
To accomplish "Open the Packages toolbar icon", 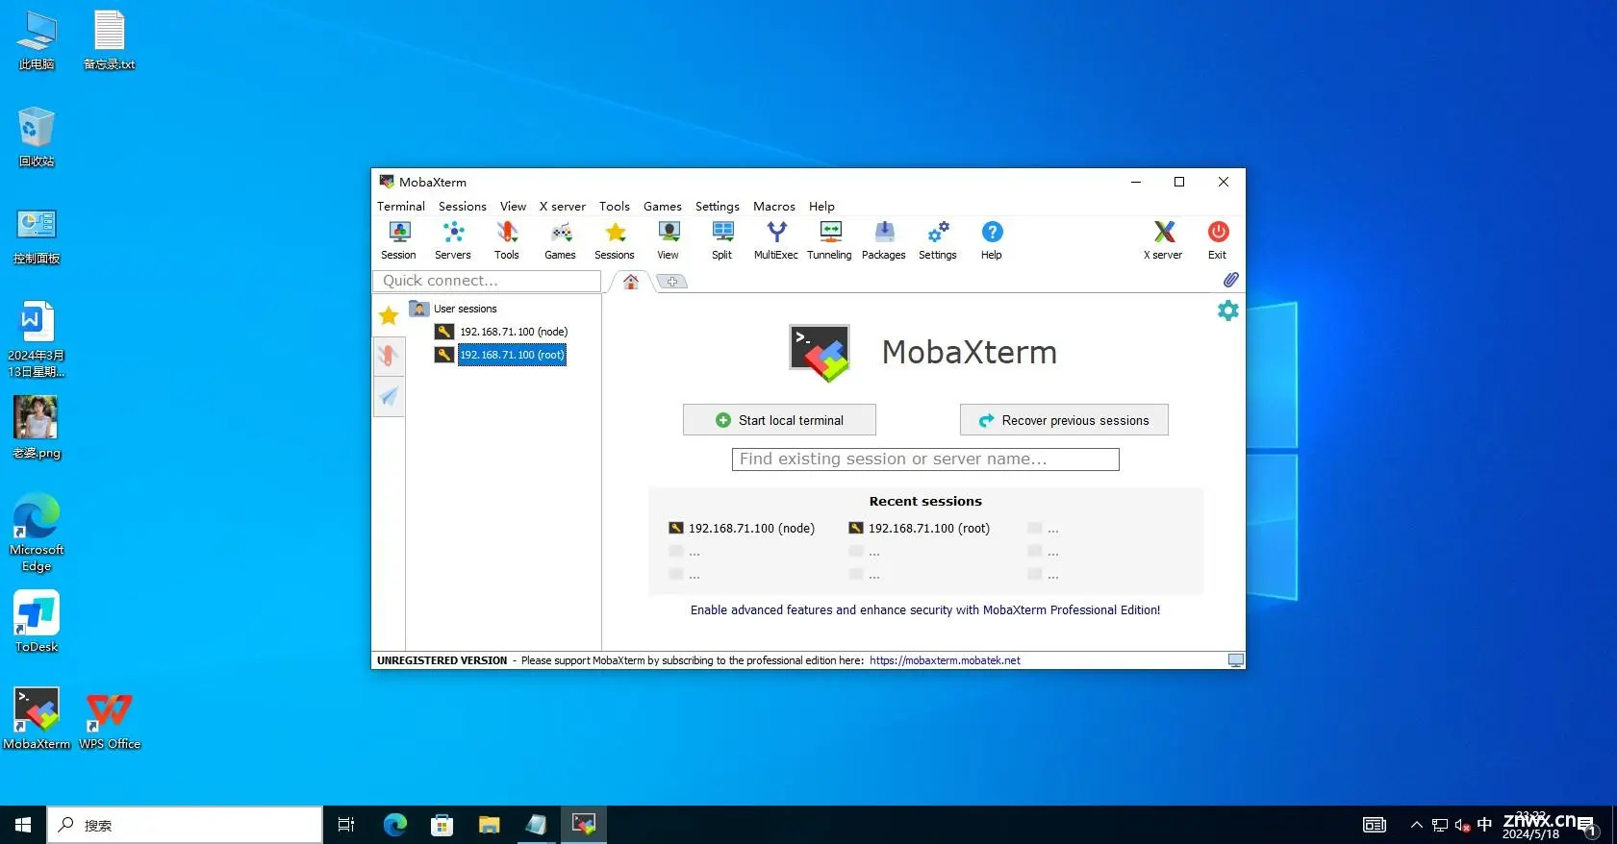I will pos(884,240).
